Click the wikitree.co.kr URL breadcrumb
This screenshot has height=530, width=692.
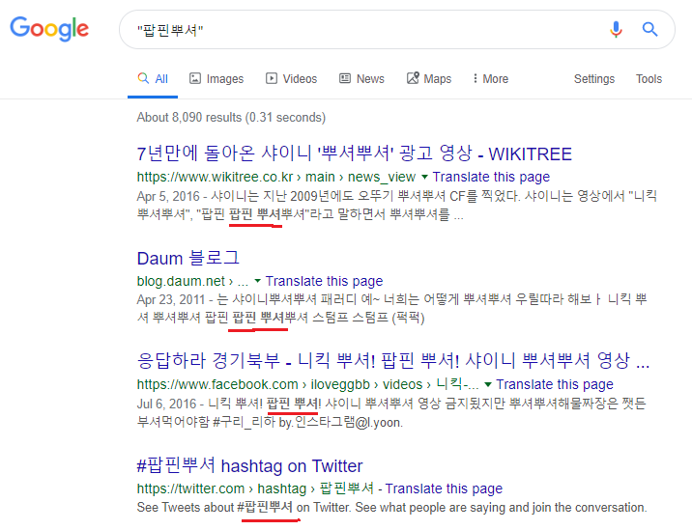[x=276, y=177]
